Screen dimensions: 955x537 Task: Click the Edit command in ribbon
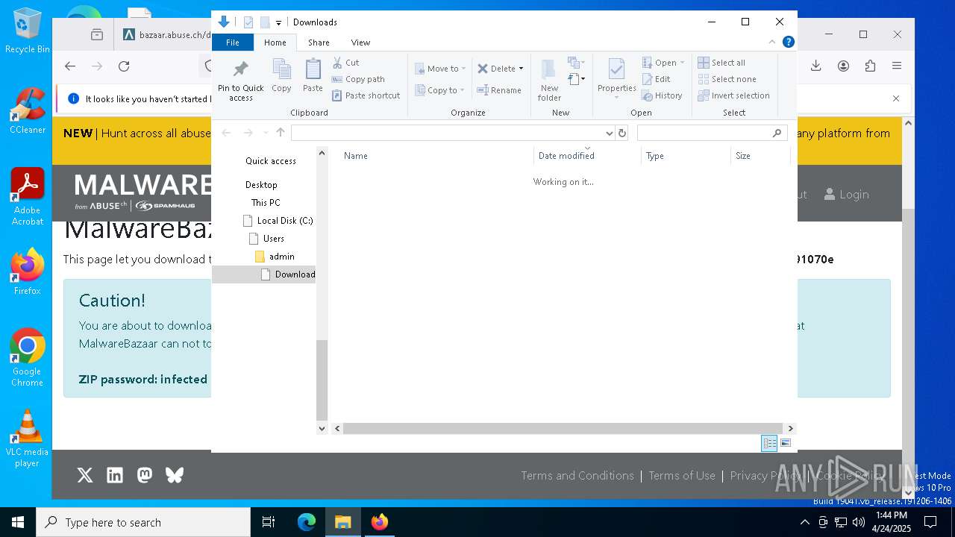coord(657,79)
